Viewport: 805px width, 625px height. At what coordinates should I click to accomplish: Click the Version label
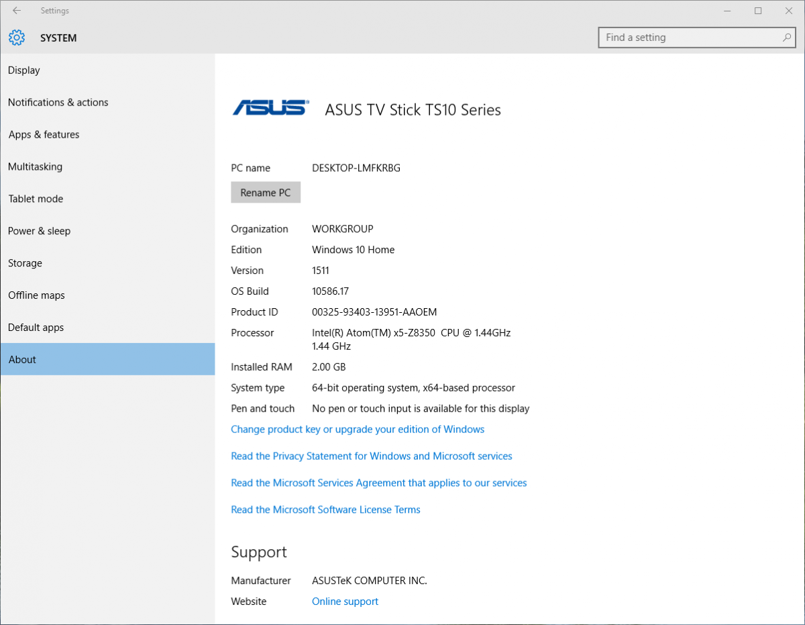(x=247, y=271)
